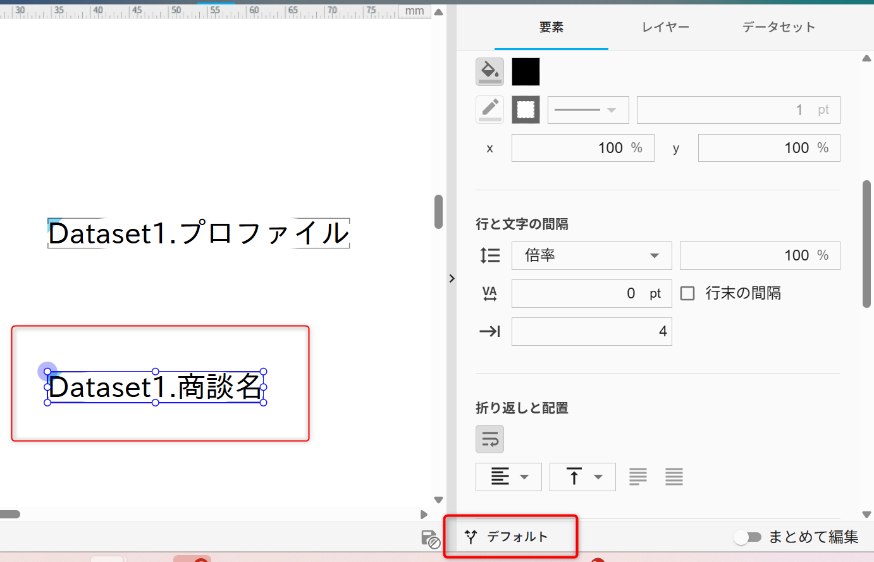Open the vertical alignment dropdown
The height and width of the screenshot is (562, 874).
click(x=582, y=477)
